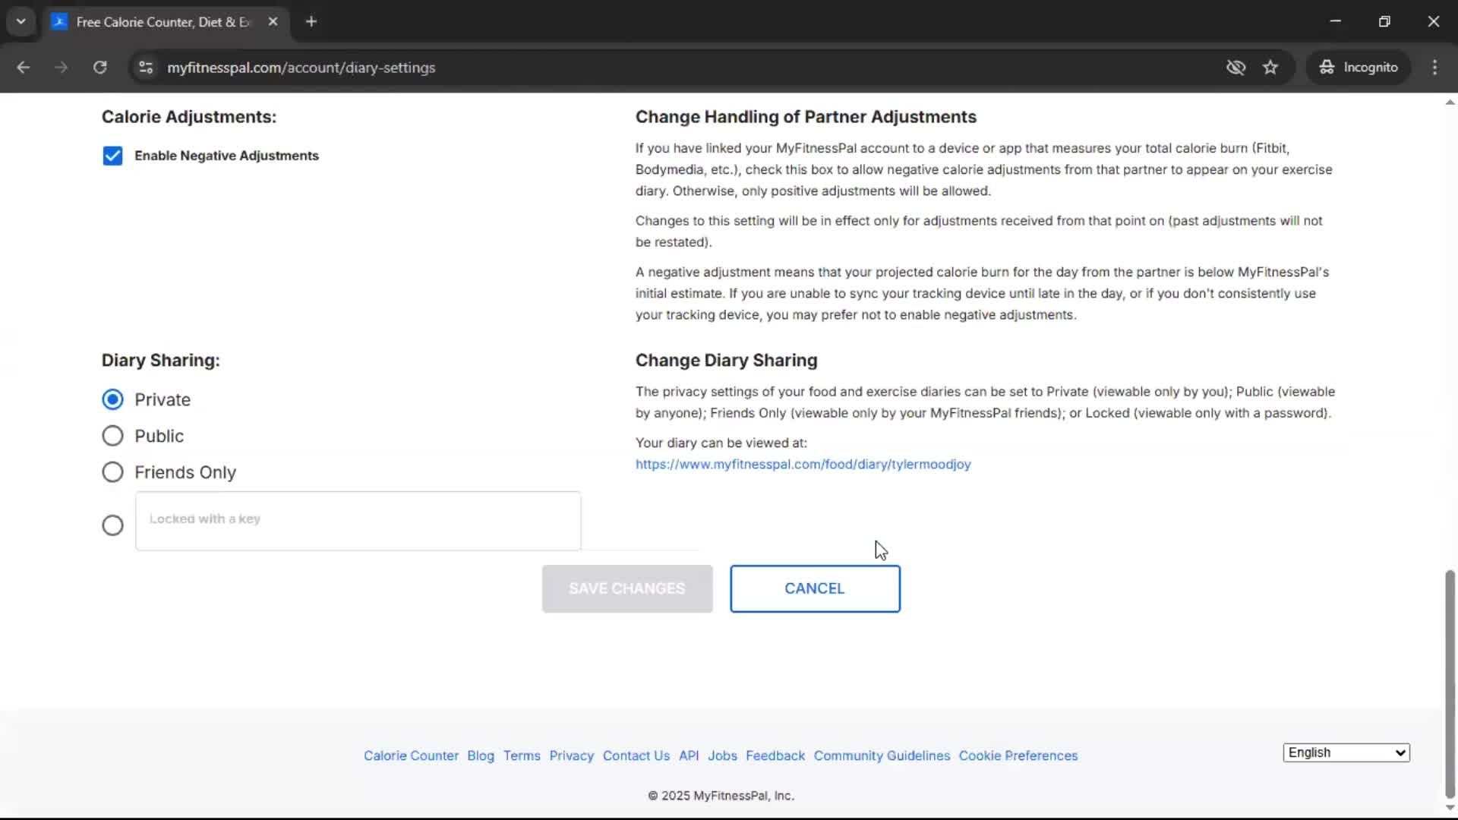Screen dimensions: 1458x820
Task: Close the Free Calorie Counter tab
Action: click(273, 21)
